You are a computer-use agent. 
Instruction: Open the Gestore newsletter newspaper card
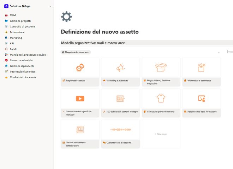[80, 130]
